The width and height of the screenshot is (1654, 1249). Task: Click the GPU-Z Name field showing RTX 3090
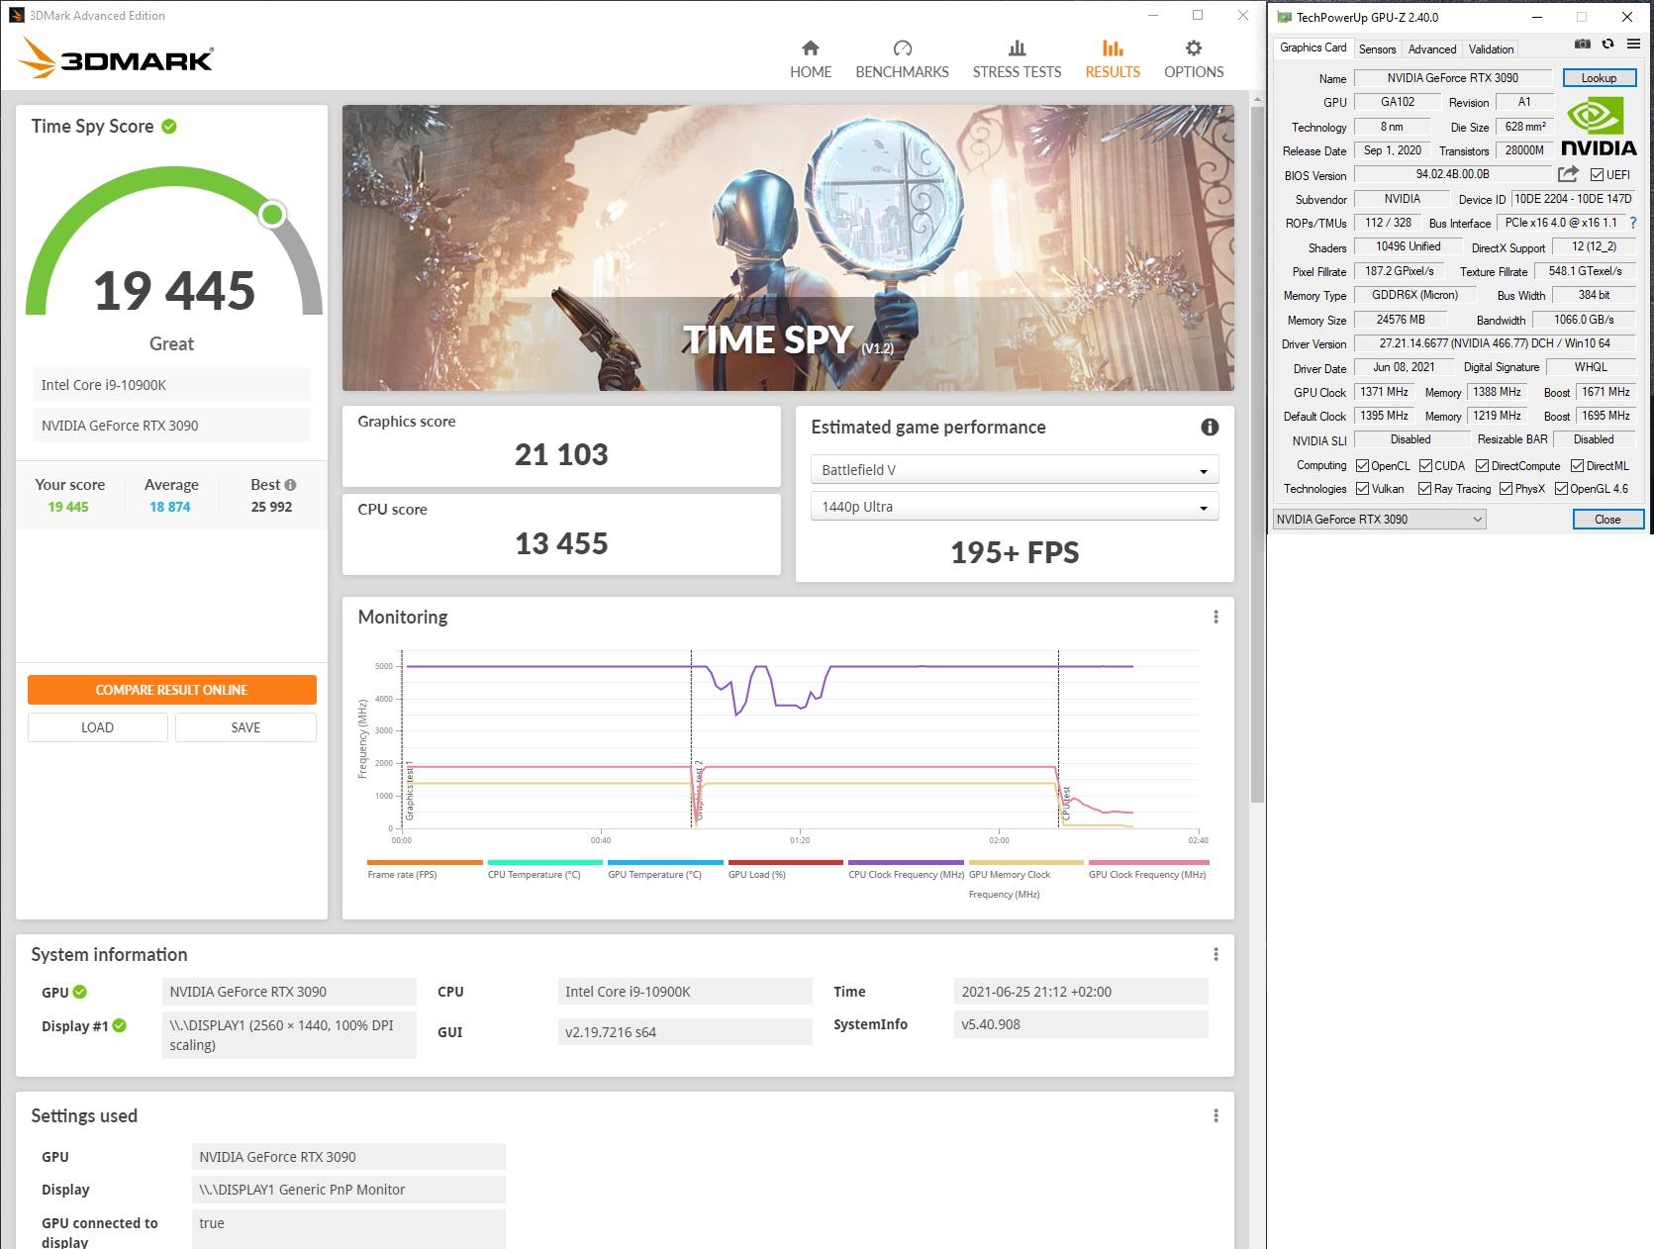tap(1452, 78)
